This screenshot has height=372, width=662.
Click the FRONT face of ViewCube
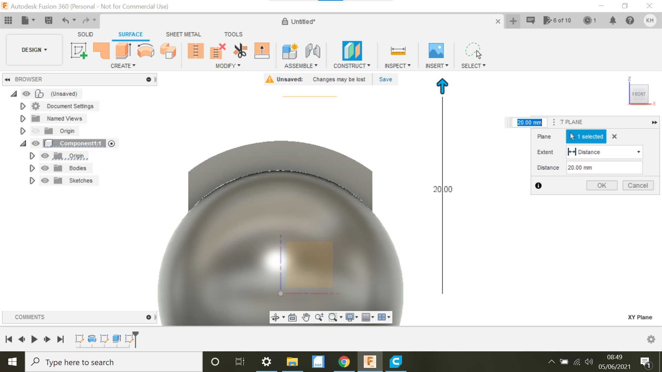tap(639, 94)
